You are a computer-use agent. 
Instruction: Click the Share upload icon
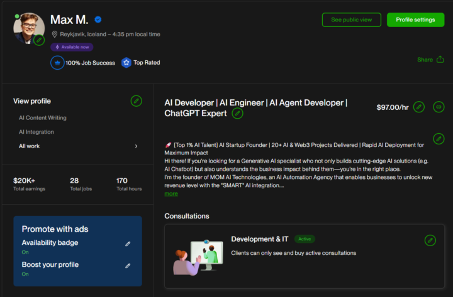pyautogui.click(x=440, y=60)
